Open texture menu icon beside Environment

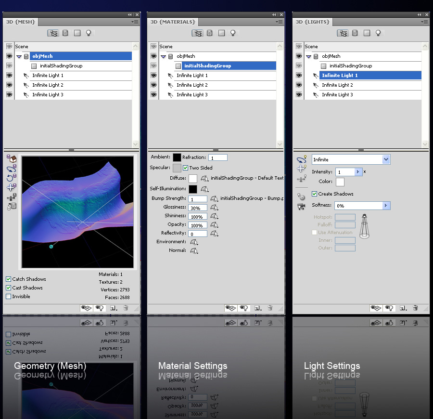[194, 242]
